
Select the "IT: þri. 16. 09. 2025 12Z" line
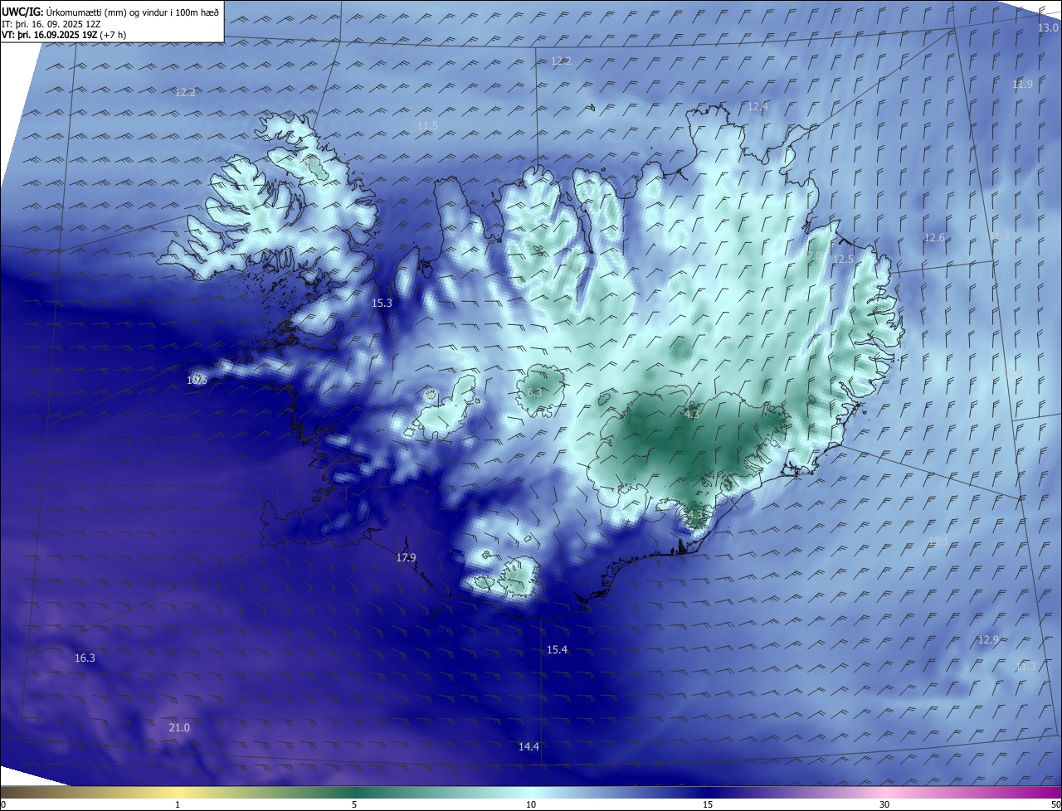pyautogui.click(x=51, y=25)
